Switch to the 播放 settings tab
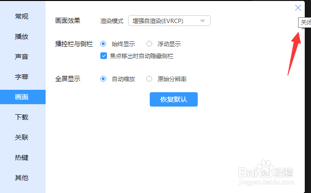This screenshot has height=193, width=311. coord(22,36)
